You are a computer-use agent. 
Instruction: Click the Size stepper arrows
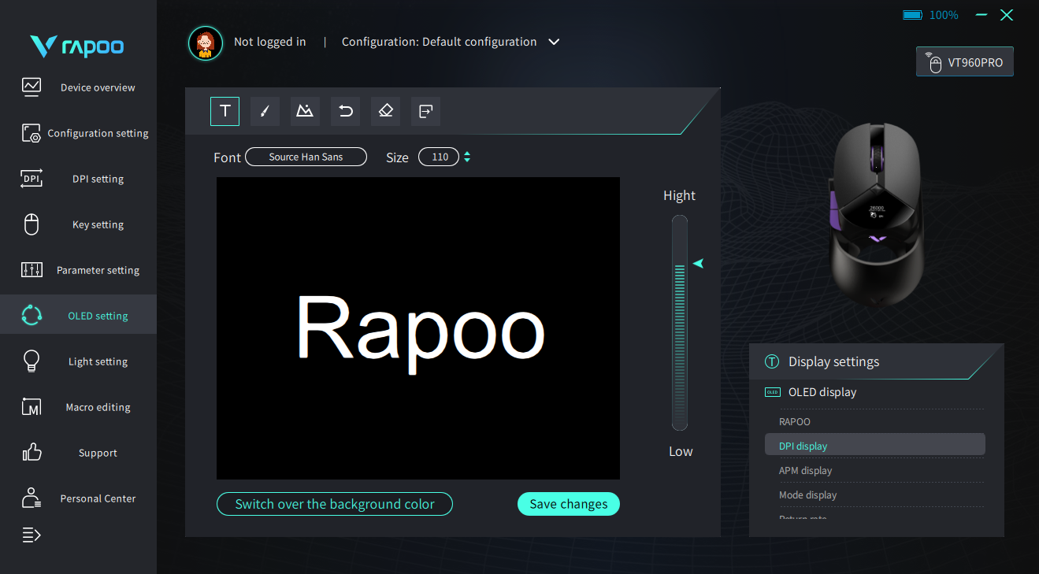[x=467, y=157]
